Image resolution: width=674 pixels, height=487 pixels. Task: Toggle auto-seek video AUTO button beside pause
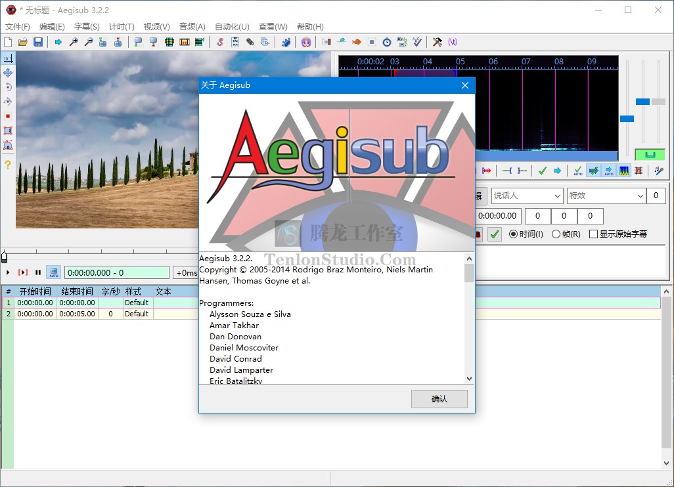pos(54,272)
